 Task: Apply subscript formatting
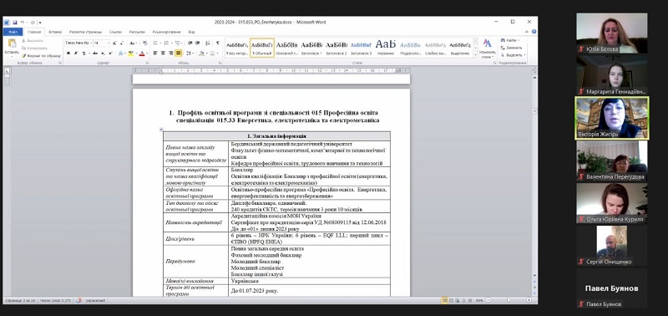pos(103,54)
